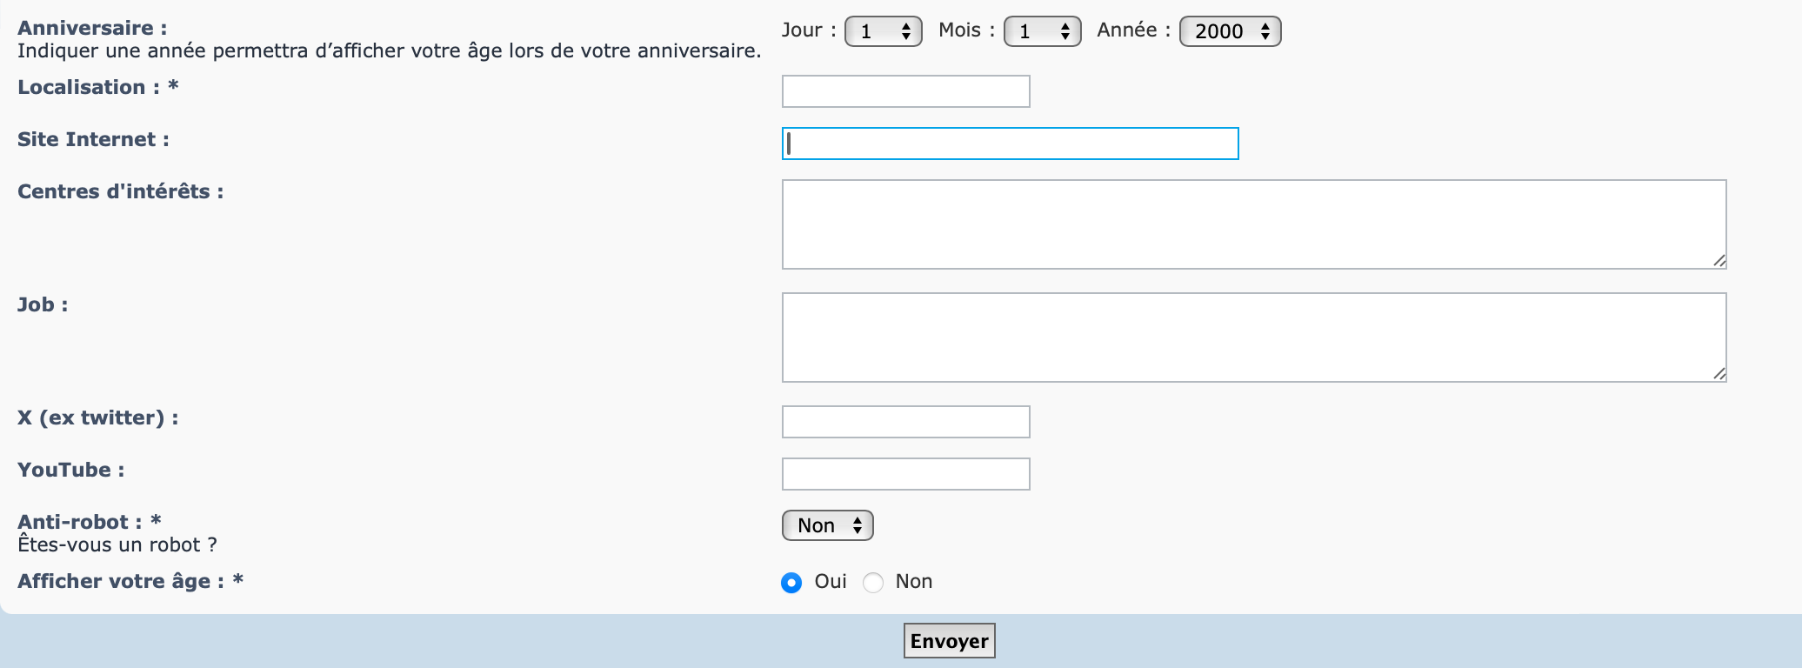1802x668 pixels.
Task: Click the Envoyer submit button
Action: coord(949,641)
